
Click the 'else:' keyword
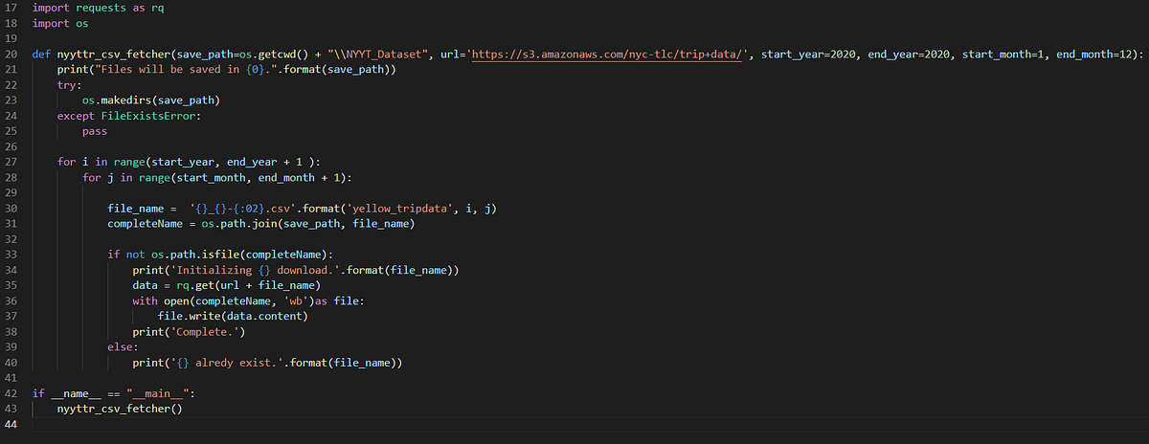tap(124, 346)
